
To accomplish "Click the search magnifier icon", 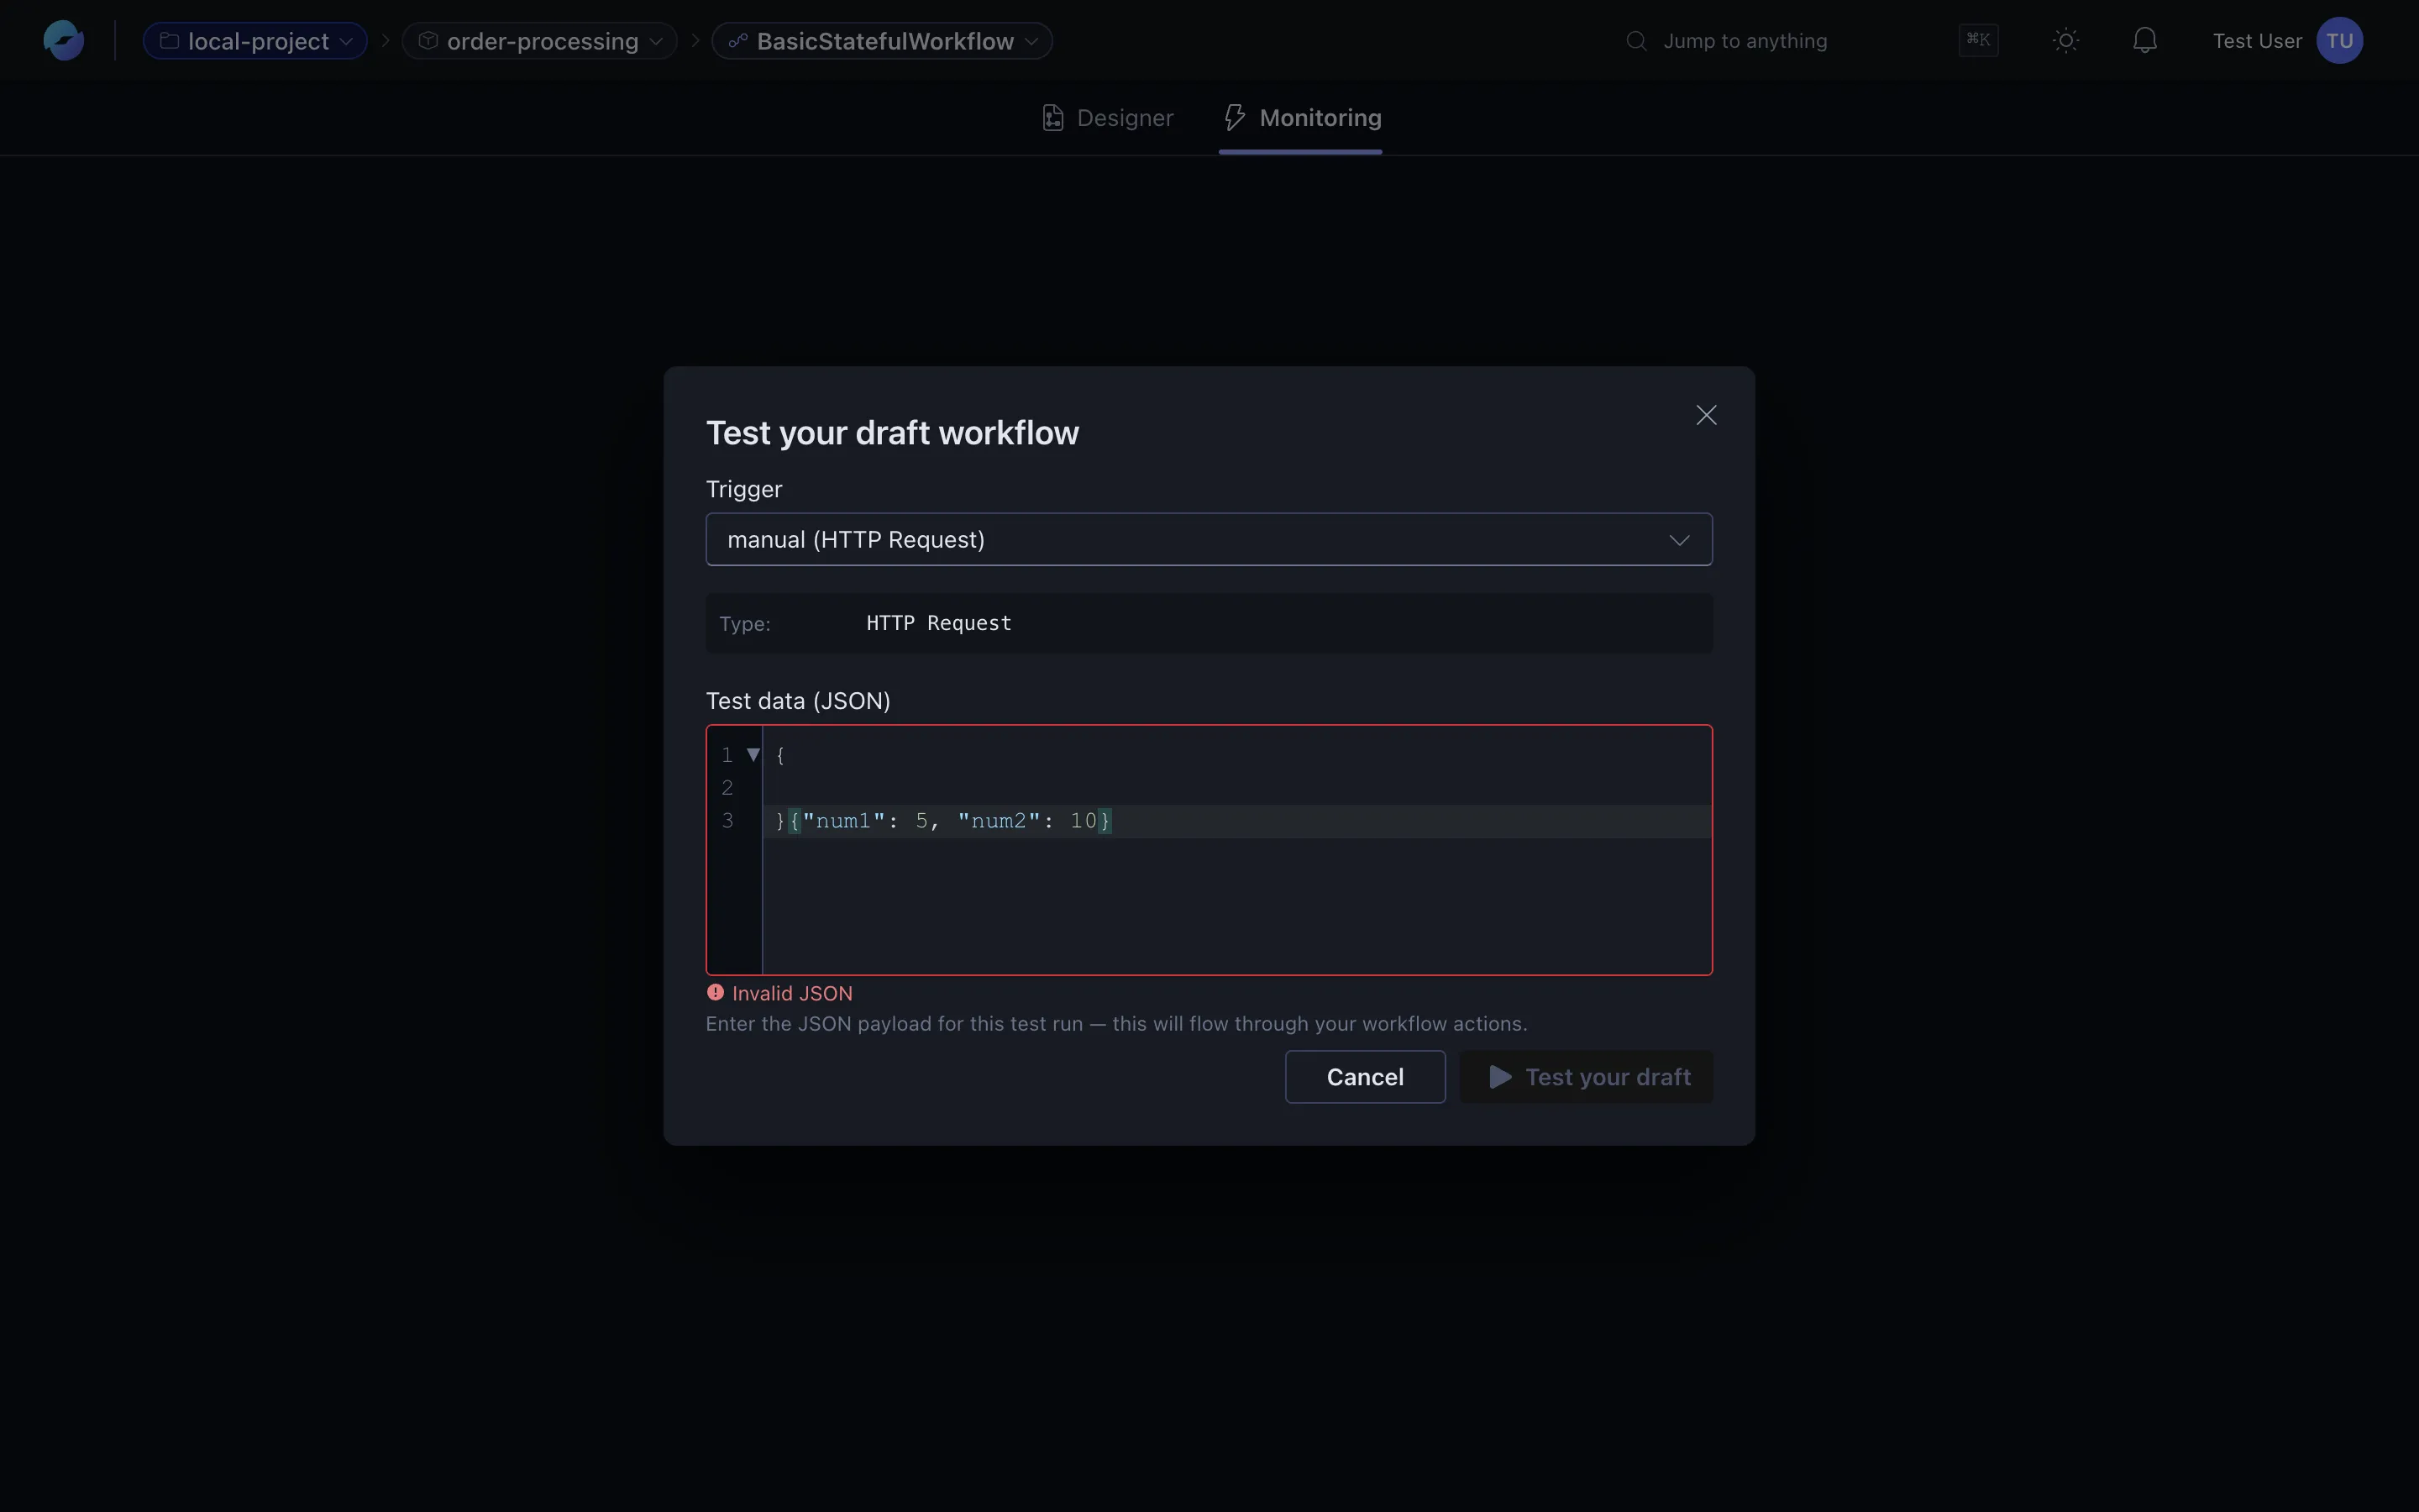I will pos(1636,41).
